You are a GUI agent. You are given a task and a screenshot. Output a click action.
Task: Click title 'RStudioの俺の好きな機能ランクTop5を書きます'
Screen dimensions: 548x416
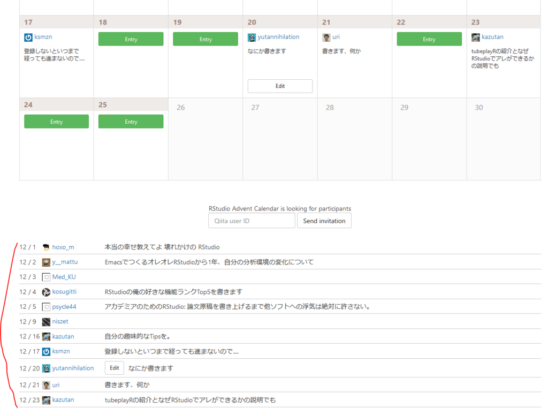click(x=173, y=292)
